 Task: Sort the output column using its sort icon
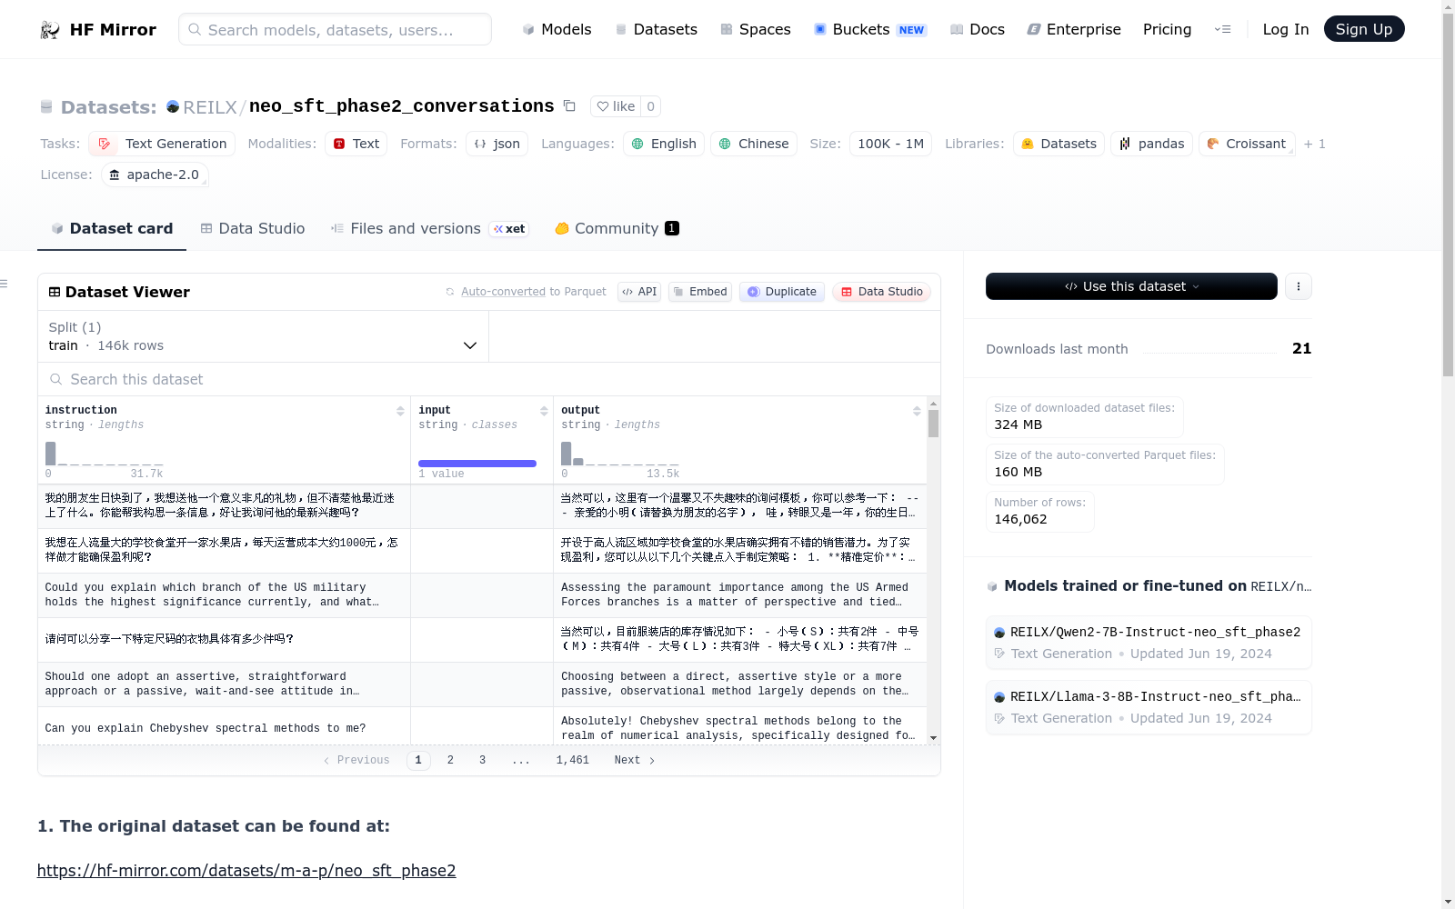coord(917,411)
